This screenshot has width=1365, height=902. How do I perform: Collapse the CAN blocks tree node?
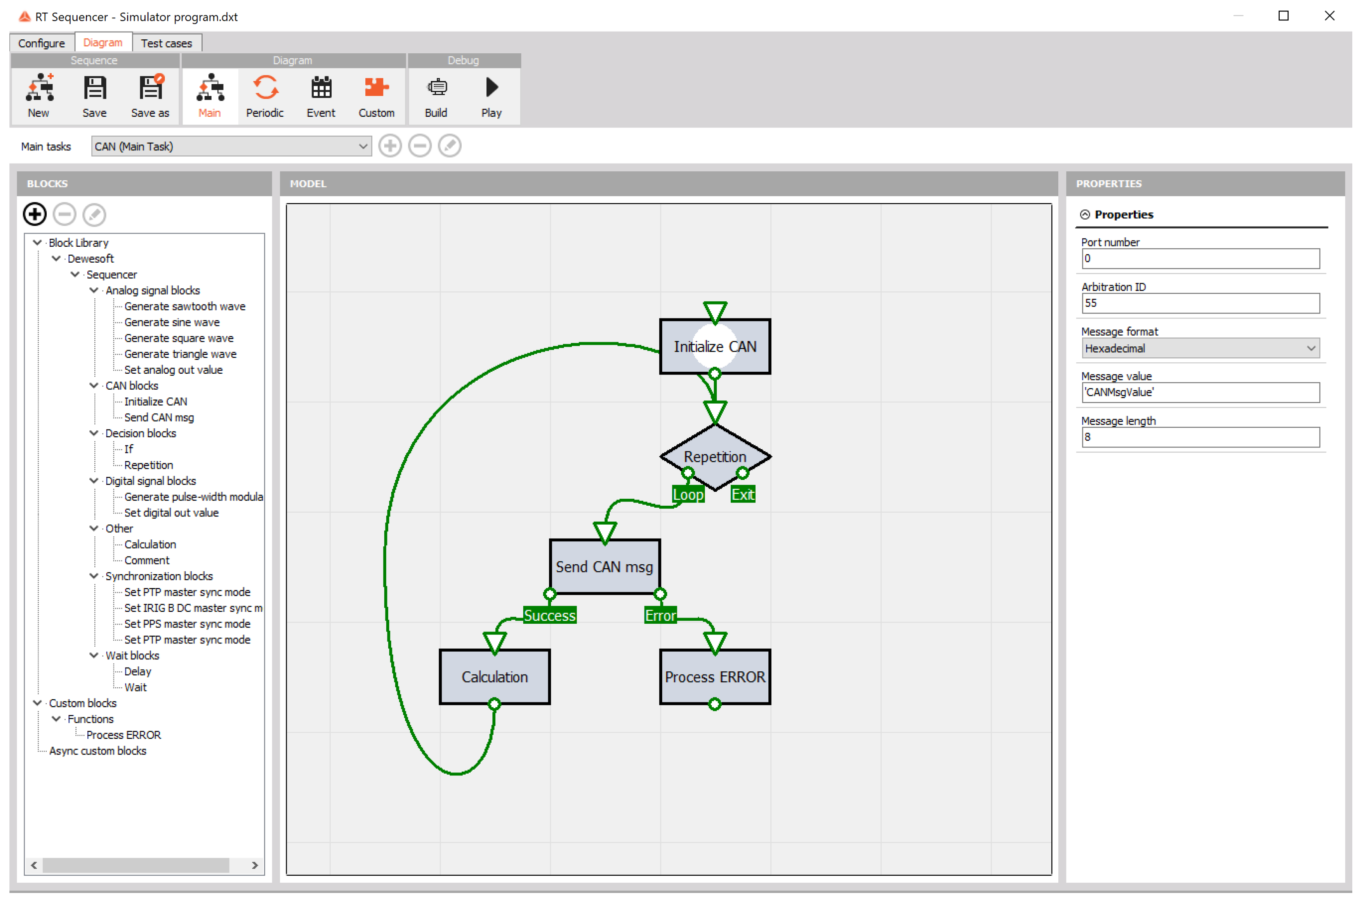tap(94, 385)
